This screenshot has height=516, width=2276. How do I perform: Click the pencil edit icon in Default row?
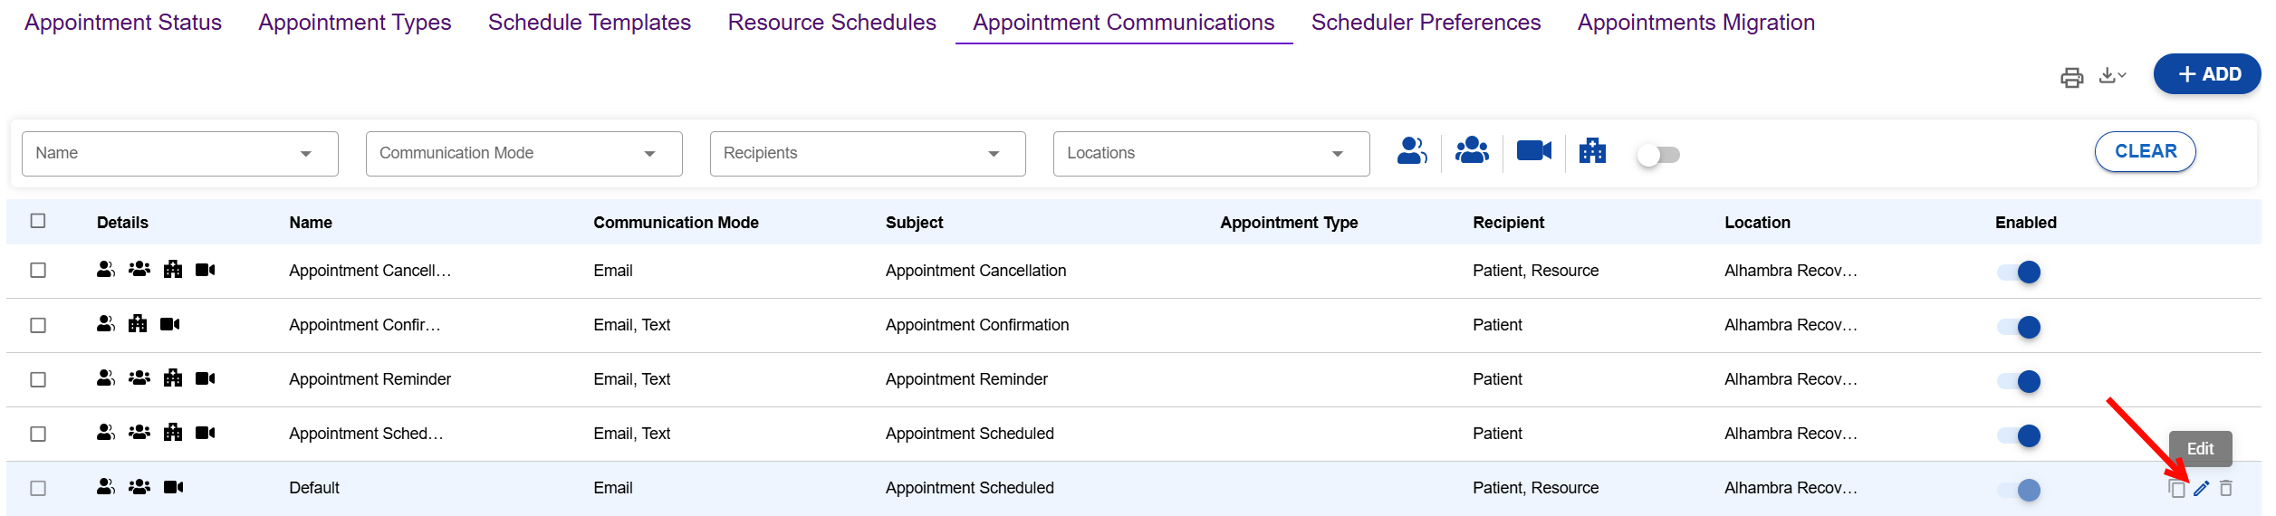(x=2202, y=489)
